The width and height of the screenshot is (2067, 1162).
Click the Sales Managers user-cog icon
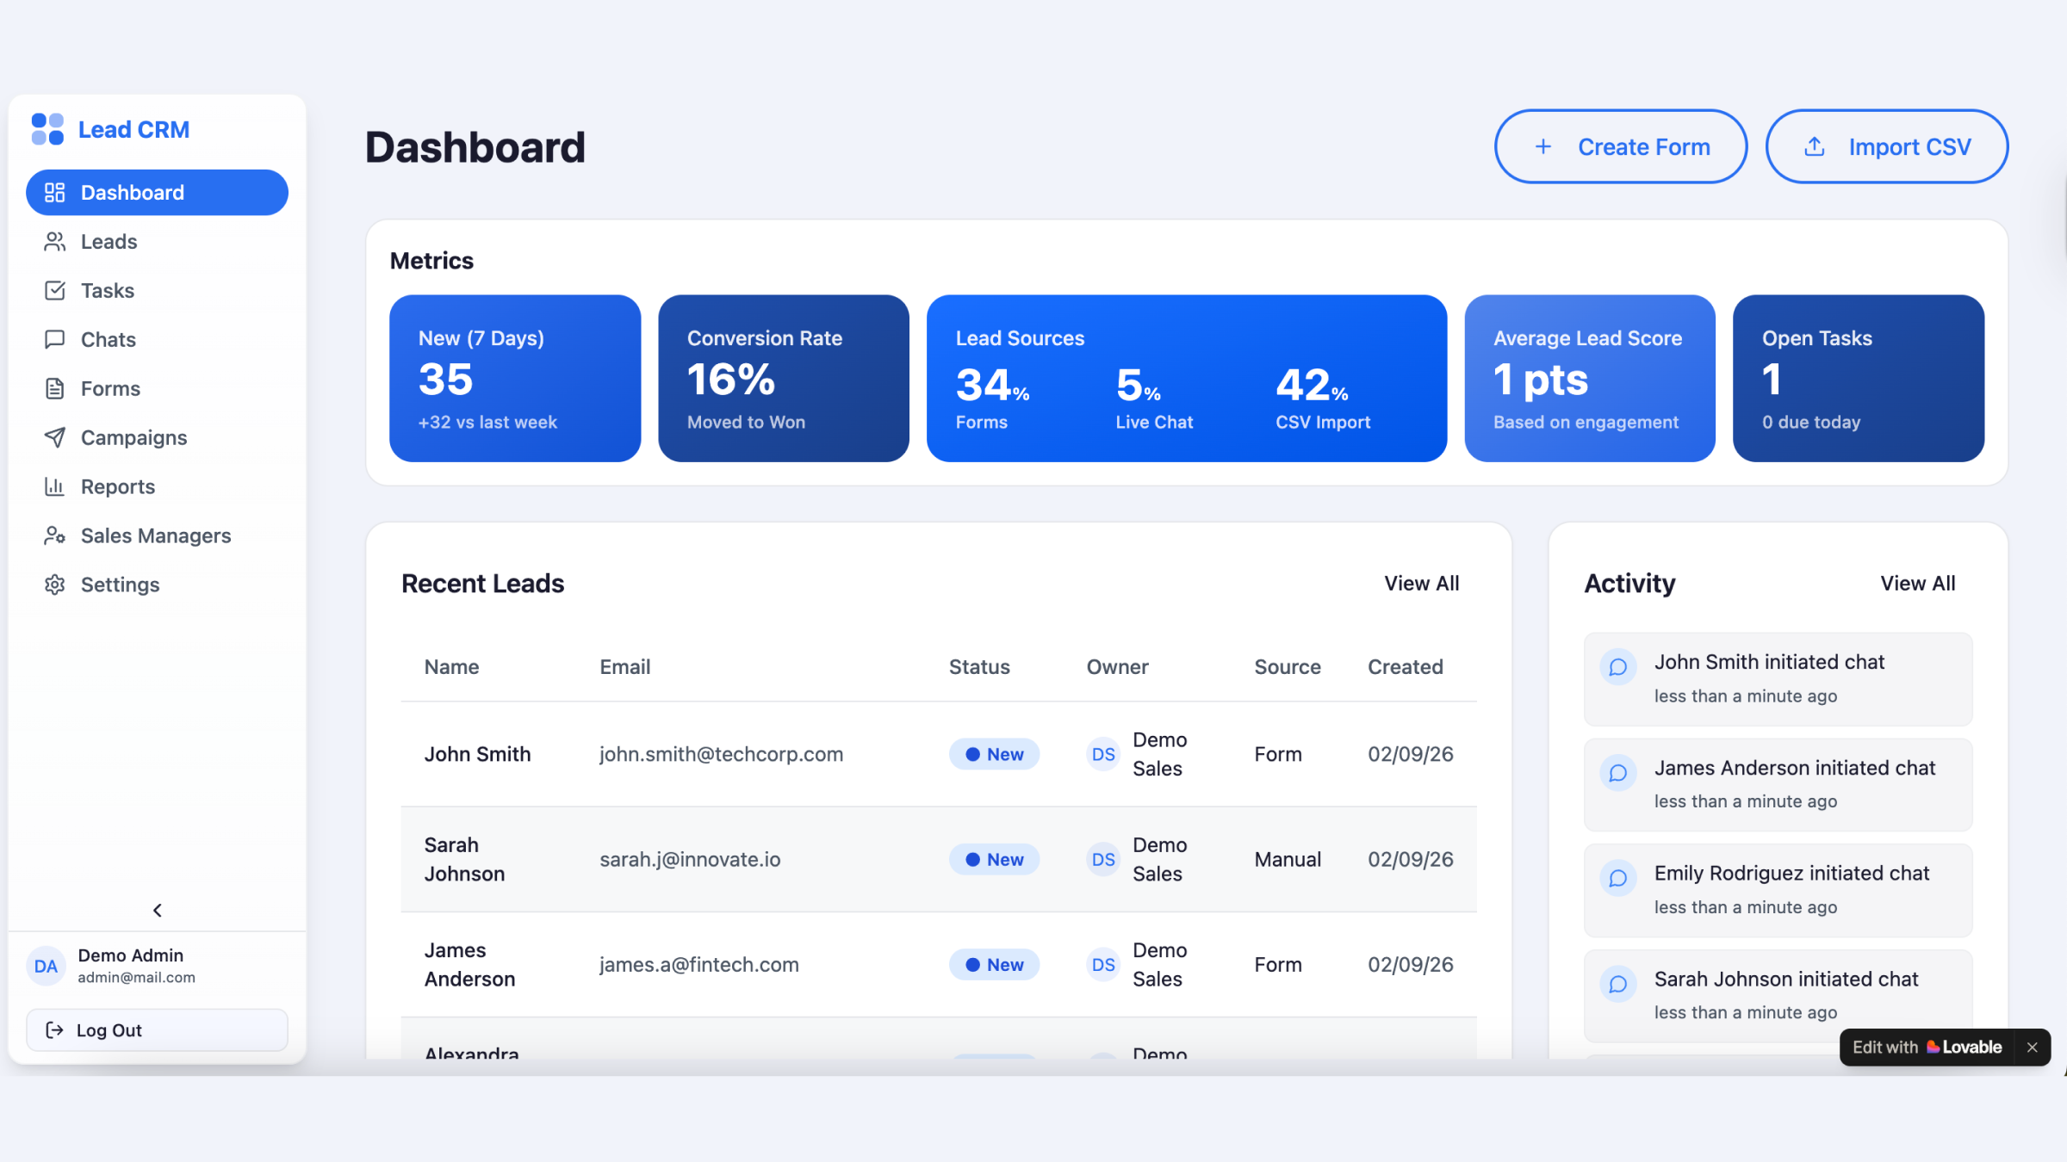coord(54,536)
